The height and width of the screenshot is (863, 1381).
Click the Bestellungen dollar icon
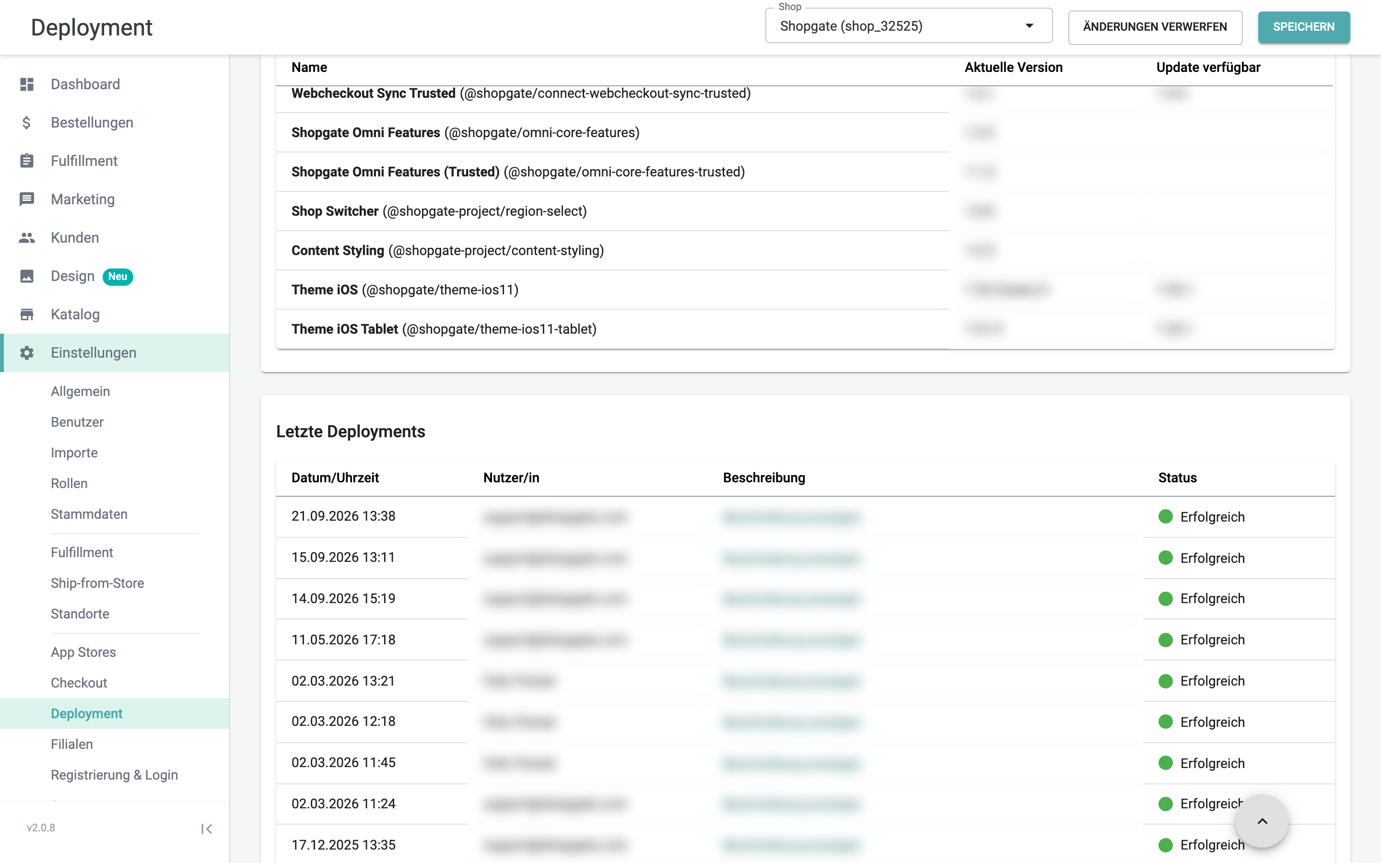coord(27,123)
